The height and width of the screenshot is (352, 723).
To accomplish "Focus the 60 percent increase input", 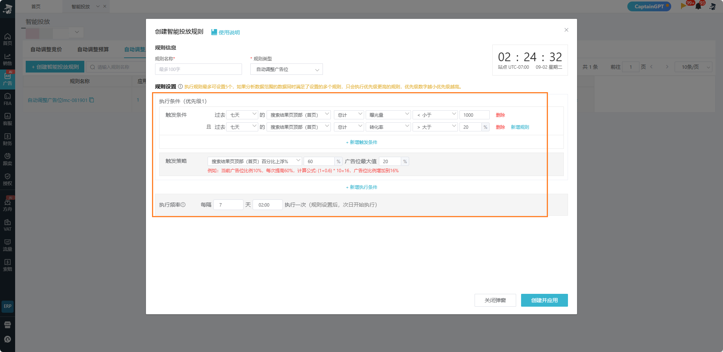I will 319,161.
